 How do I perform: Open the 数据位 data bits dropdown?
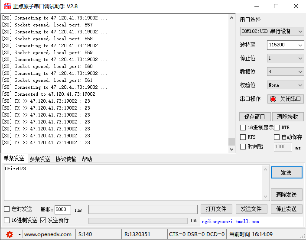(285, 71)
